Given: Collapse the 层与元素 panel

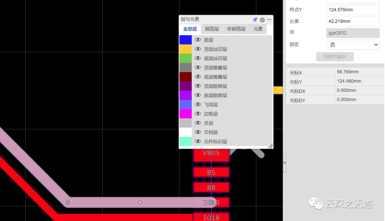Looking at the screenshot, I should click(x=269, y=20).
